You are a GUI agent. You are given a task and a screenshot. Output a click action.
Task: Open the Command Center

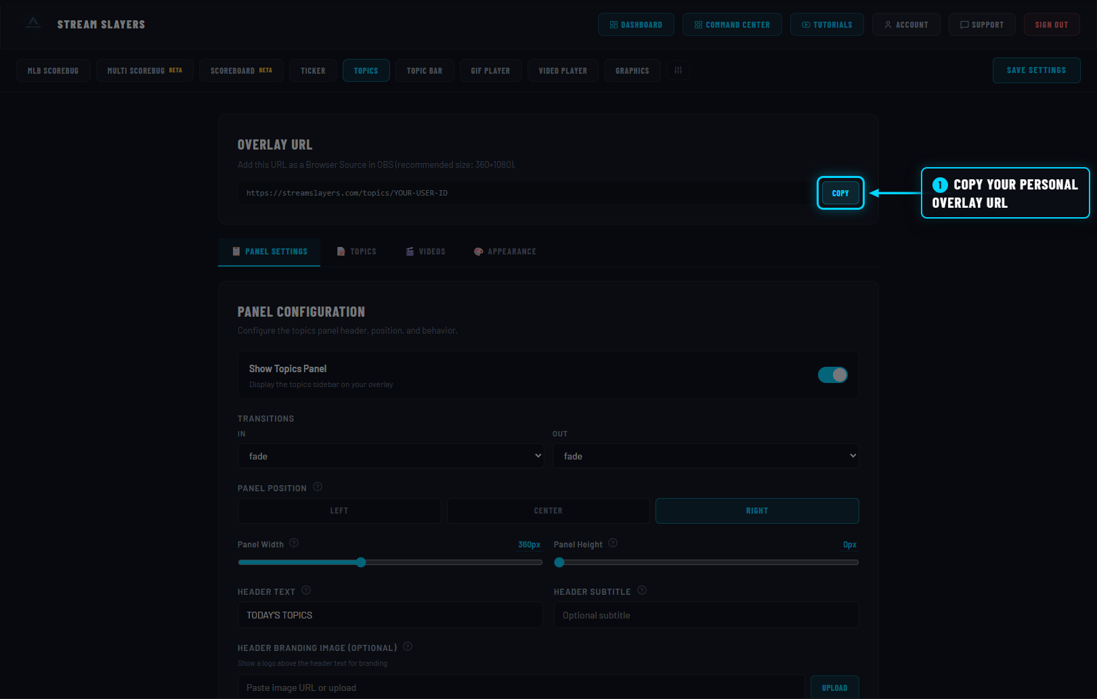point(732,24)
